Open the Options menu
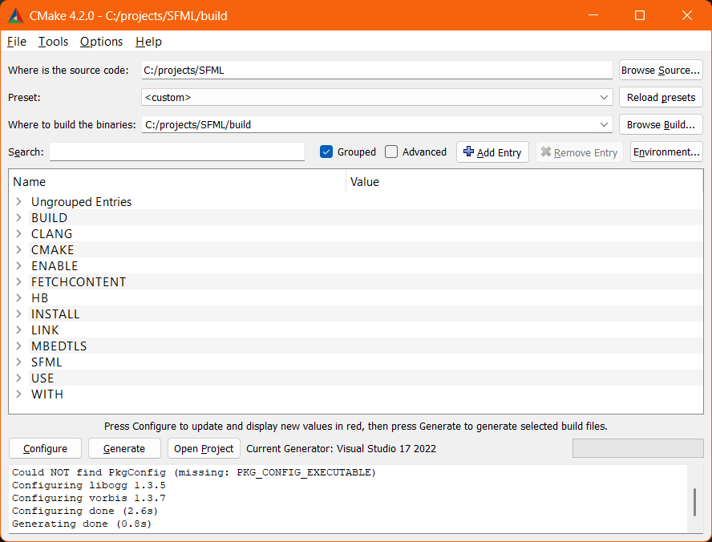The width and height of the screenshot is (712, 542). point(101,42)
